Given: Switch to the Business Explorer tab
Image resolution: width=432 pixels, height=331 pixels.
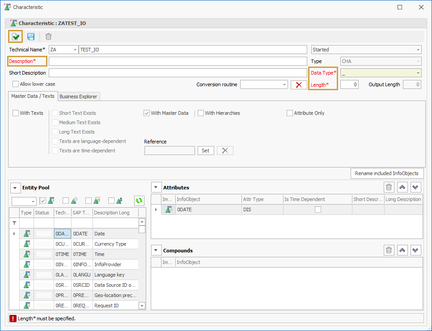Looking at the screenshot, I should click(x=78, y=96).
